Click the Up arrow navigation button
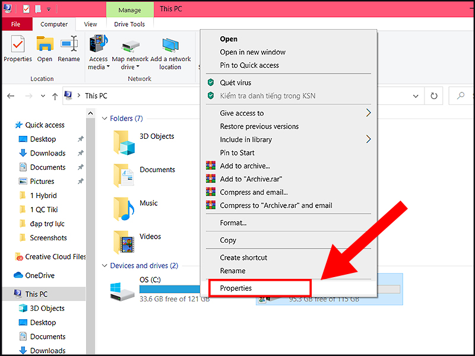The height and width of the screenshot is (356, 475). [x=55, y=96]
